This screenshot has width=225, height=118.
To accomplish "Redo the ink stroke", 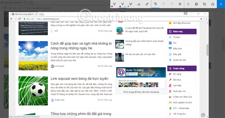I will [x=172, y=4].
